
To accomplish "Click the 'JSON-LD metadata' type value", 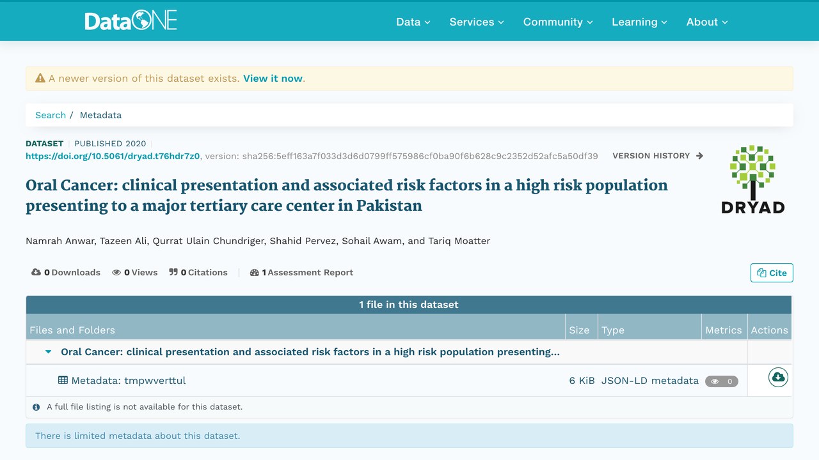I will 650,380.
